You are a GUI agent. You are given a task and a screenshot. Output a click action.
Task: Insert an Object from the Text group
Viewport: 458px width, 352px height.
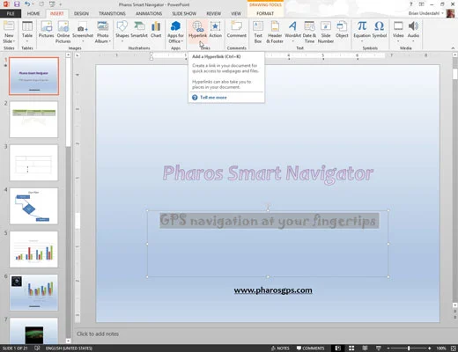(x=342, y=29)
